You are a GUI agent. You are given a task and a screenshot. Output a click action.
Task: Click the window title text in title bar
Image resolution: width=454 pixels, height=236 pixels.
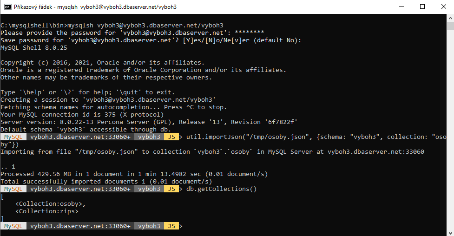[x=95, y=7]
